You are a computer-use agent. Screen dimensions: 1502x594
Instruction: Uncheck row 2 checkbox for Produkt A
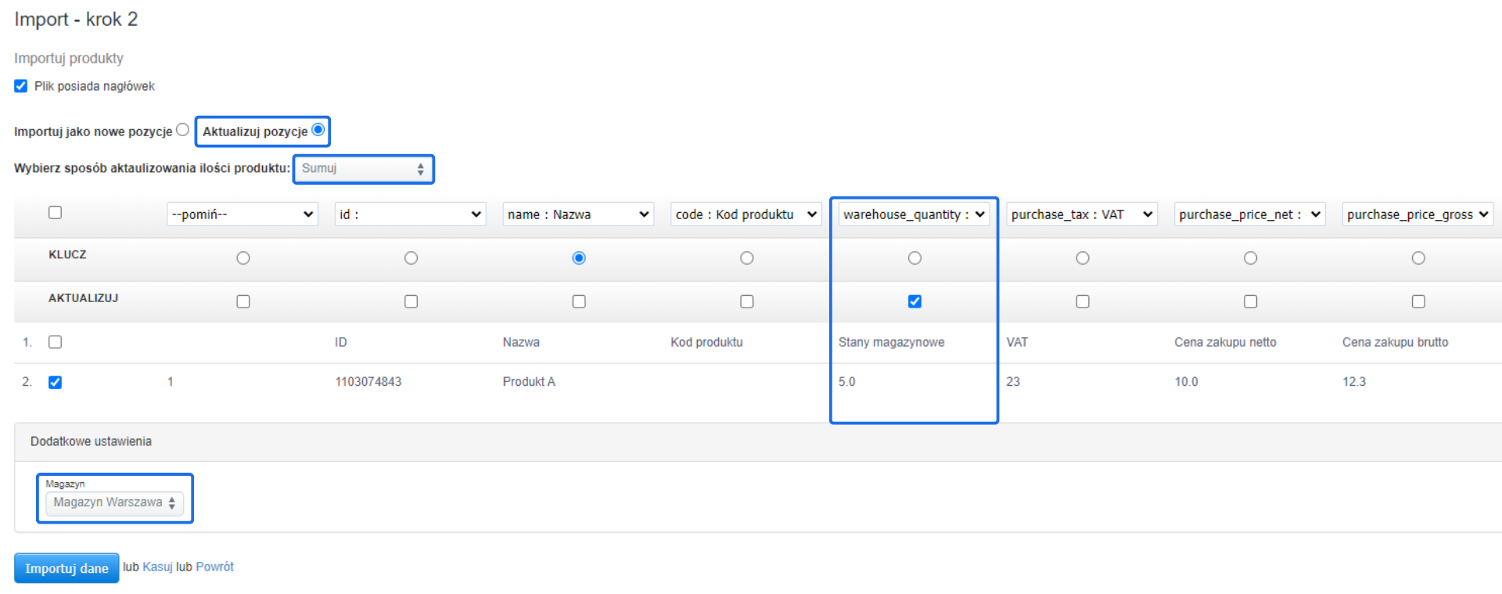click(55, 383)
